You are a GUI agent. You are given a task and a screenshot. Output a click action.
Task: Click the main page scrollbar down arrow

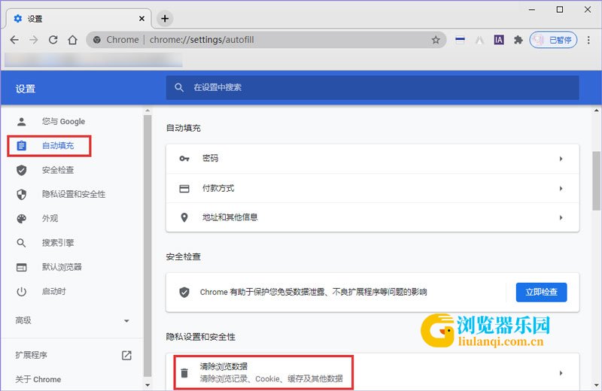(596, 385)
